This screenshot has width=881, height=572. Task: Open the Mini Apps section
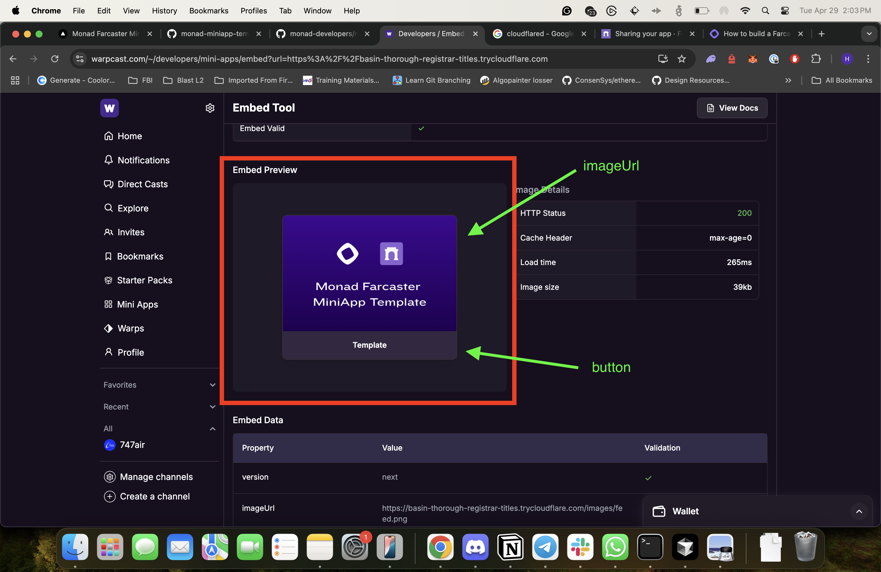pos(138,304)
